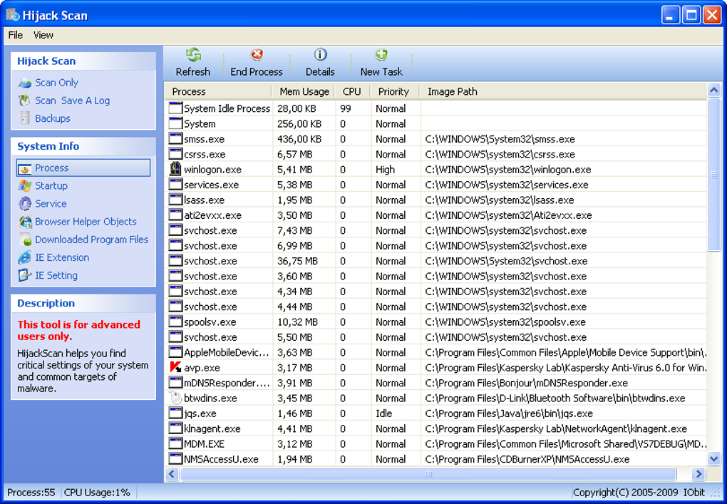This screenshot has height=504, width=727.
Task: Sort by the Process column header
Action: click(218, 91)
